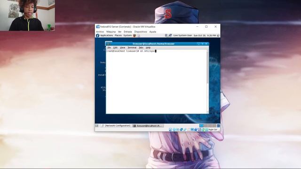Click the volume speaker icon in Fedora panel

pos(218,36)
